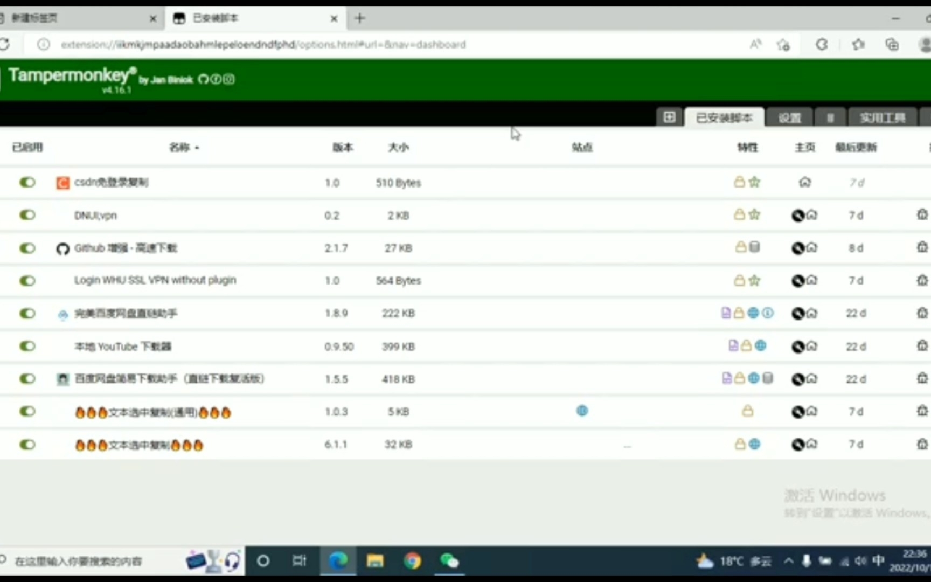Click the add new script plus tab
931x582 pixels.
click(669, 117)
